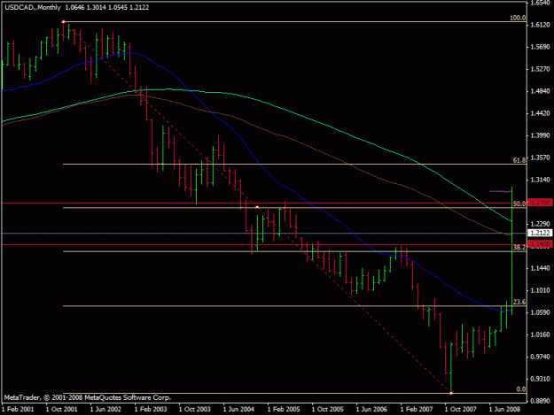This screenshot has height=415, width=554.
Task: Select the red 1.1900 price level tag
Action: click(540, 244)
